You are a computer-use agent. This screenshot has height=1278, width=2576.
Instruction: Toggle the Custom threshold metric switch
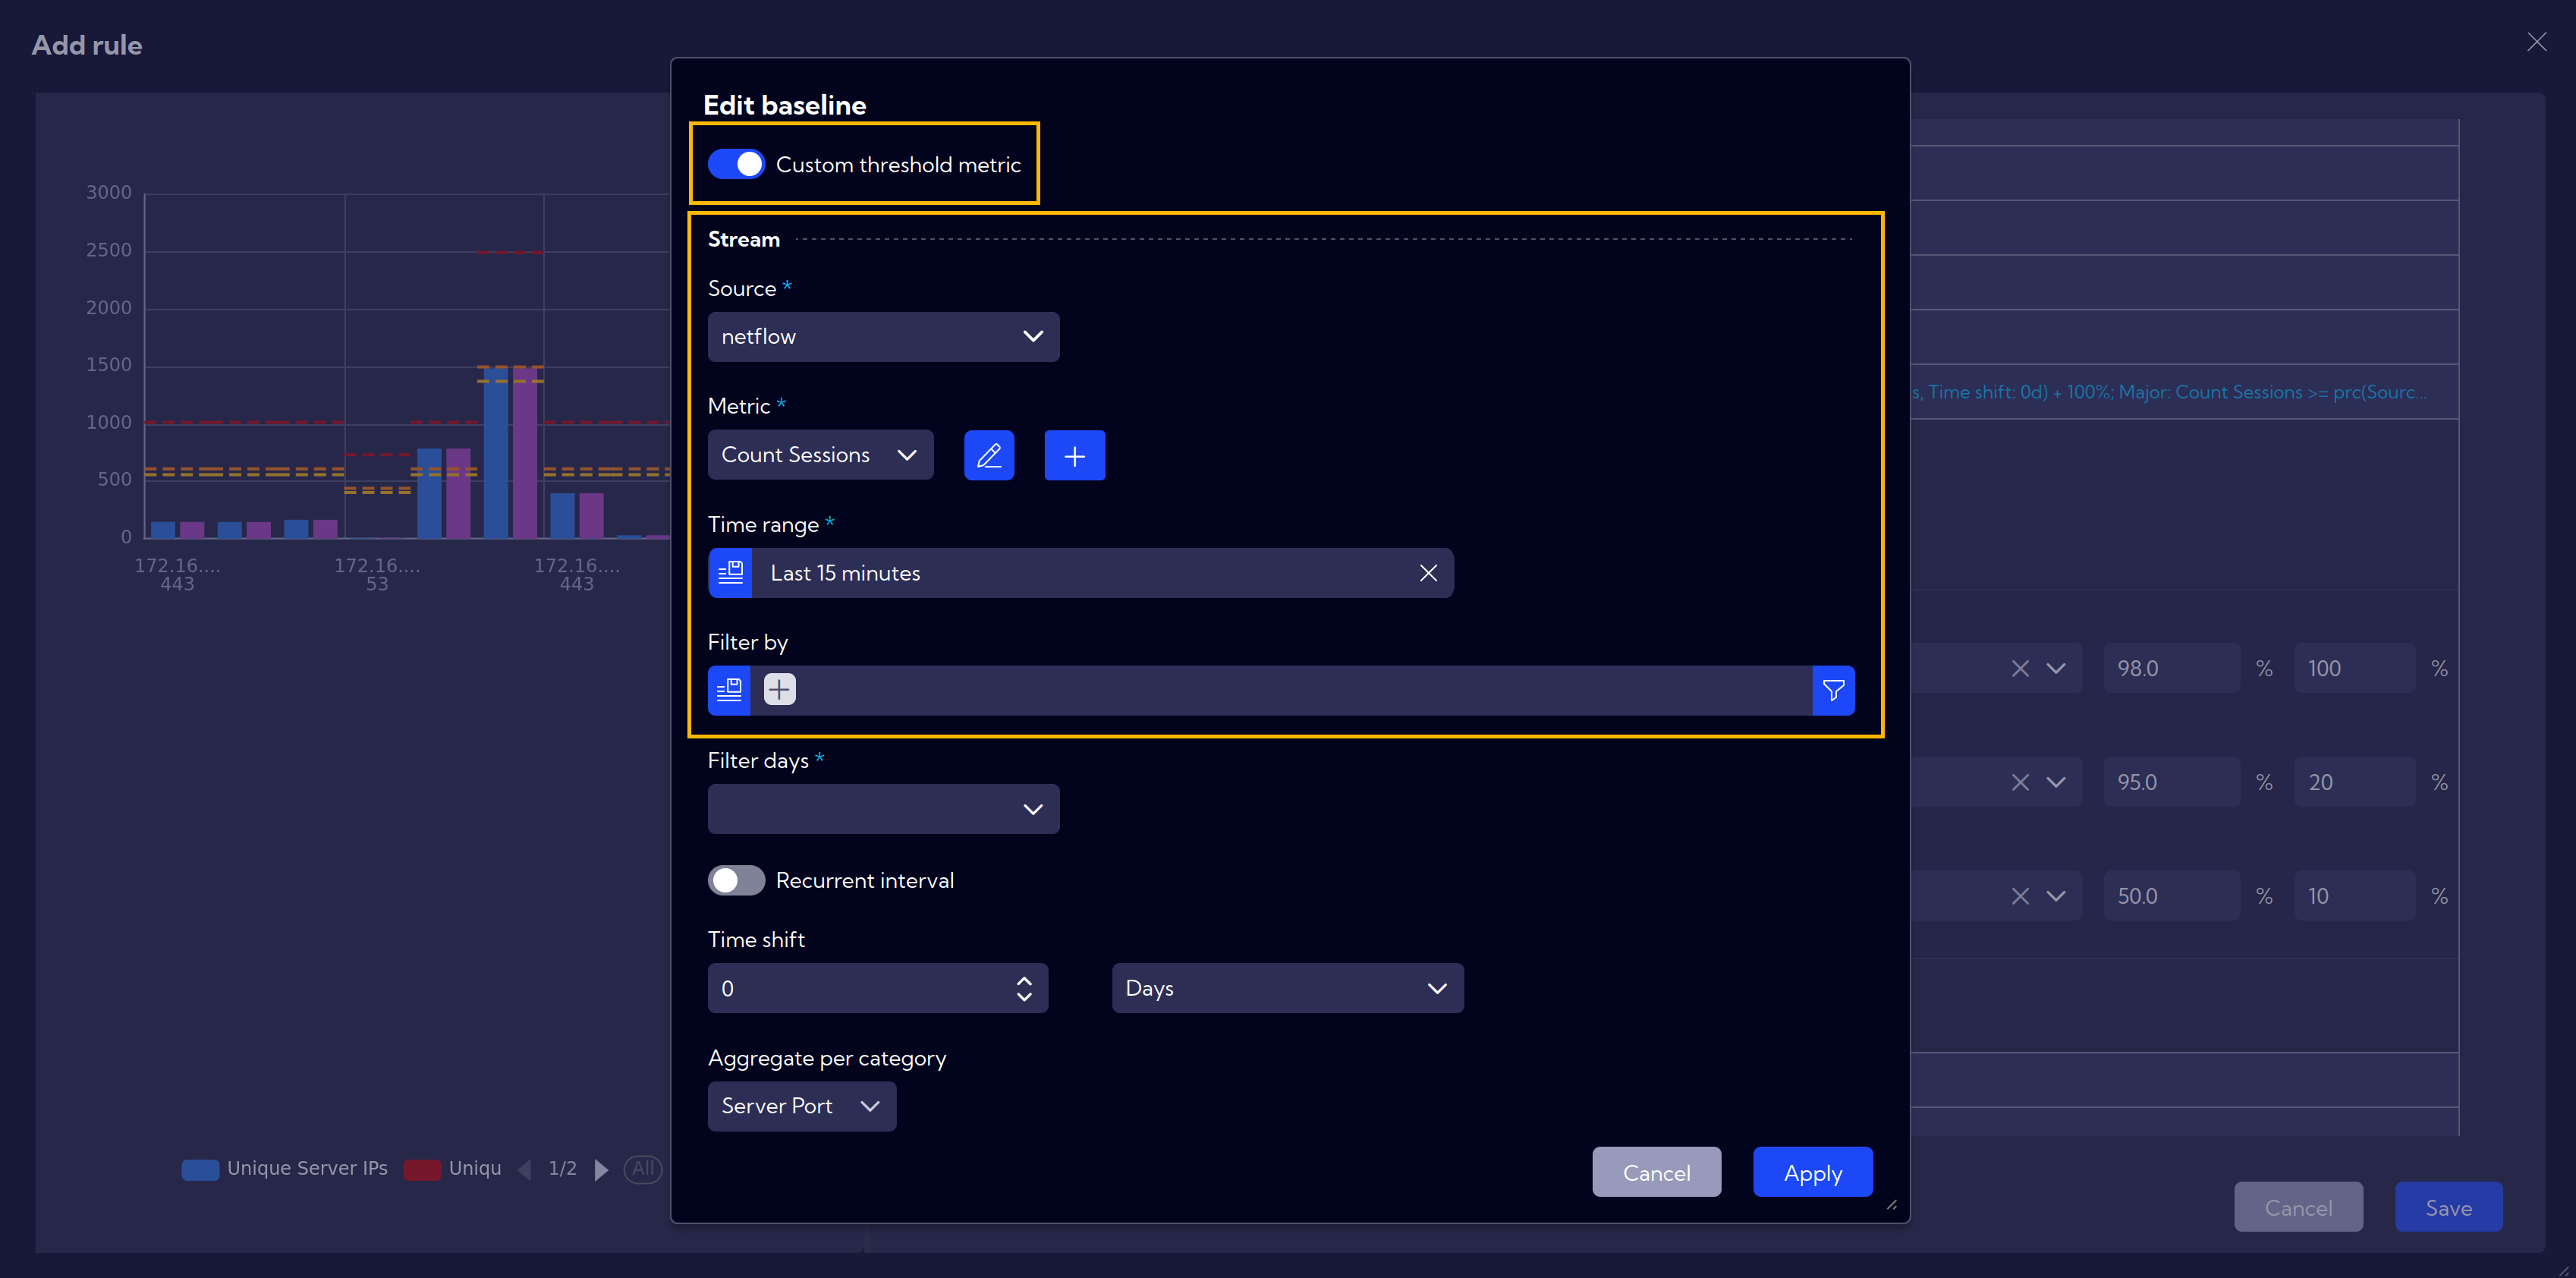(736, 162)
